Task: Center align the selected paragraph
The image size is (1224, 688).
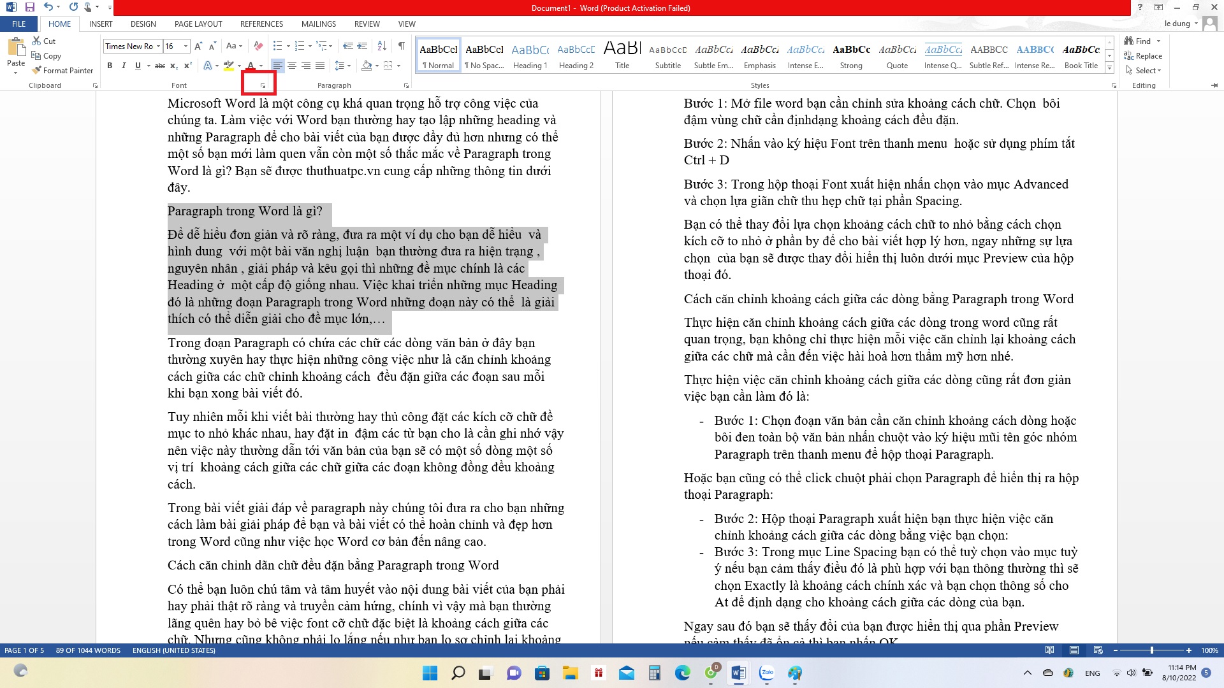Action: tap(291, 65)
